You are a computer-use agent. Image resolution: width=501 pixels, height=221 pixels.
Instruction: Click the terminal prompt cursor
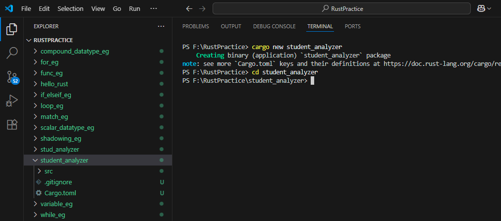[x=313, y=81]
